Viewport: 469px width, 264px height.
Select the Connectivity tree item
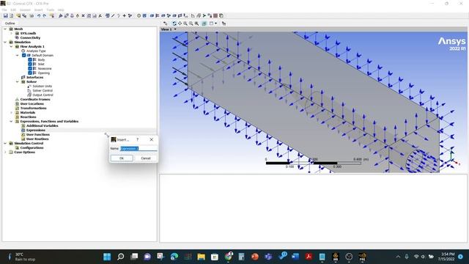(x=30, y=37)
